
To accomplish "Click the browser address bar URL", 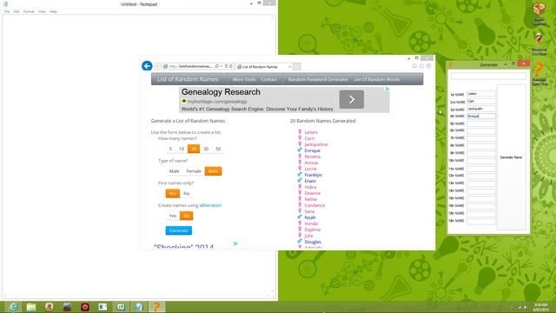I will click(190, 66).
